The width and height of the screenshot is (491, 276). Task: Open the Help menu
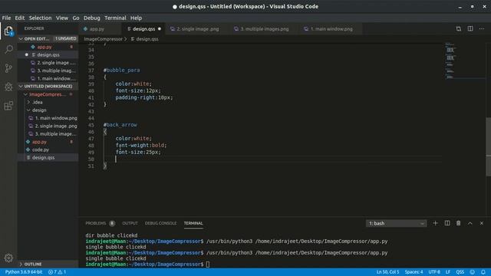136,18
